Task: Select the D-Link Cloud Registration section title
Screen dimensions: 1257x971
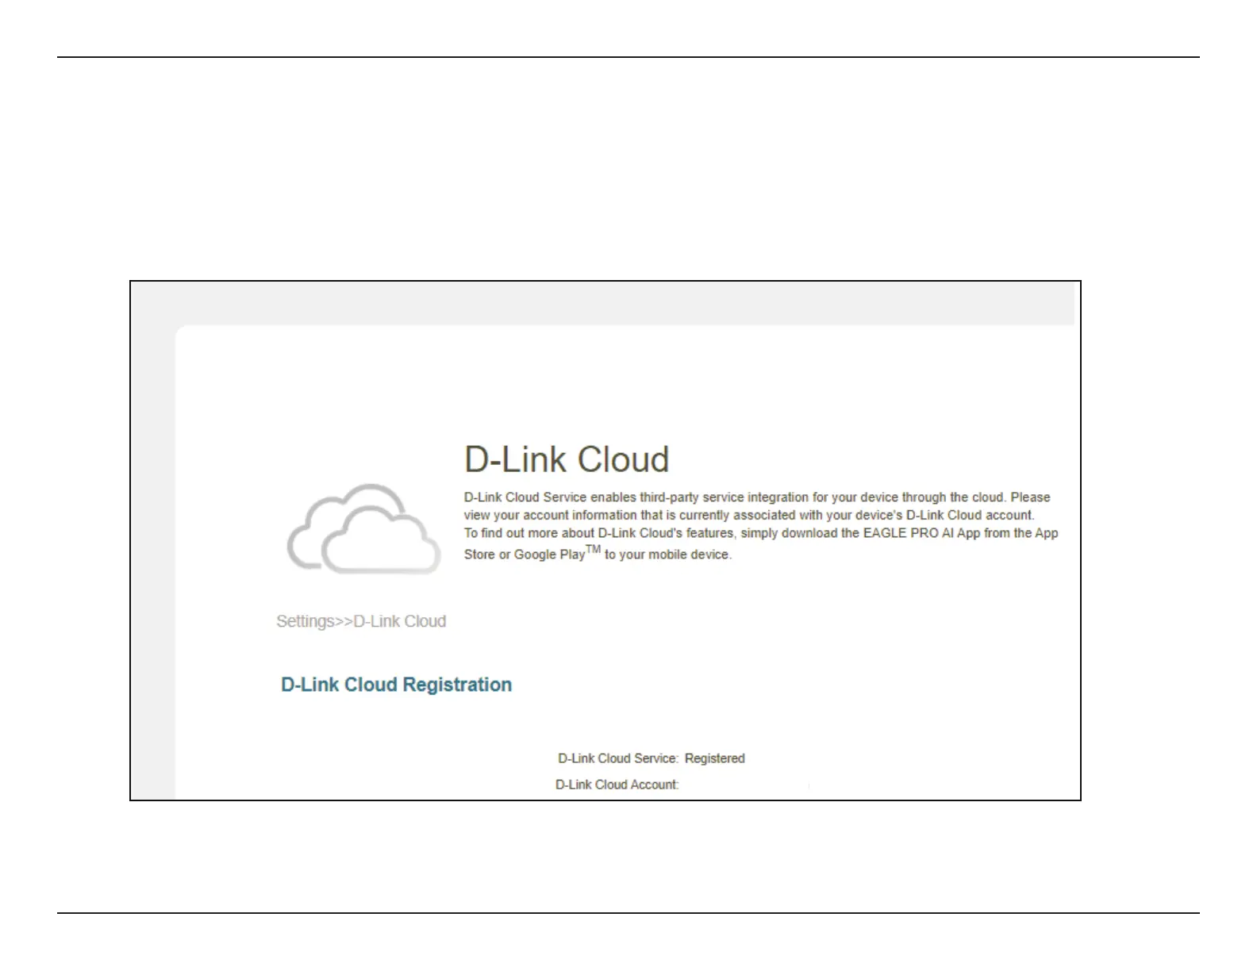Action: click(396, 685)
